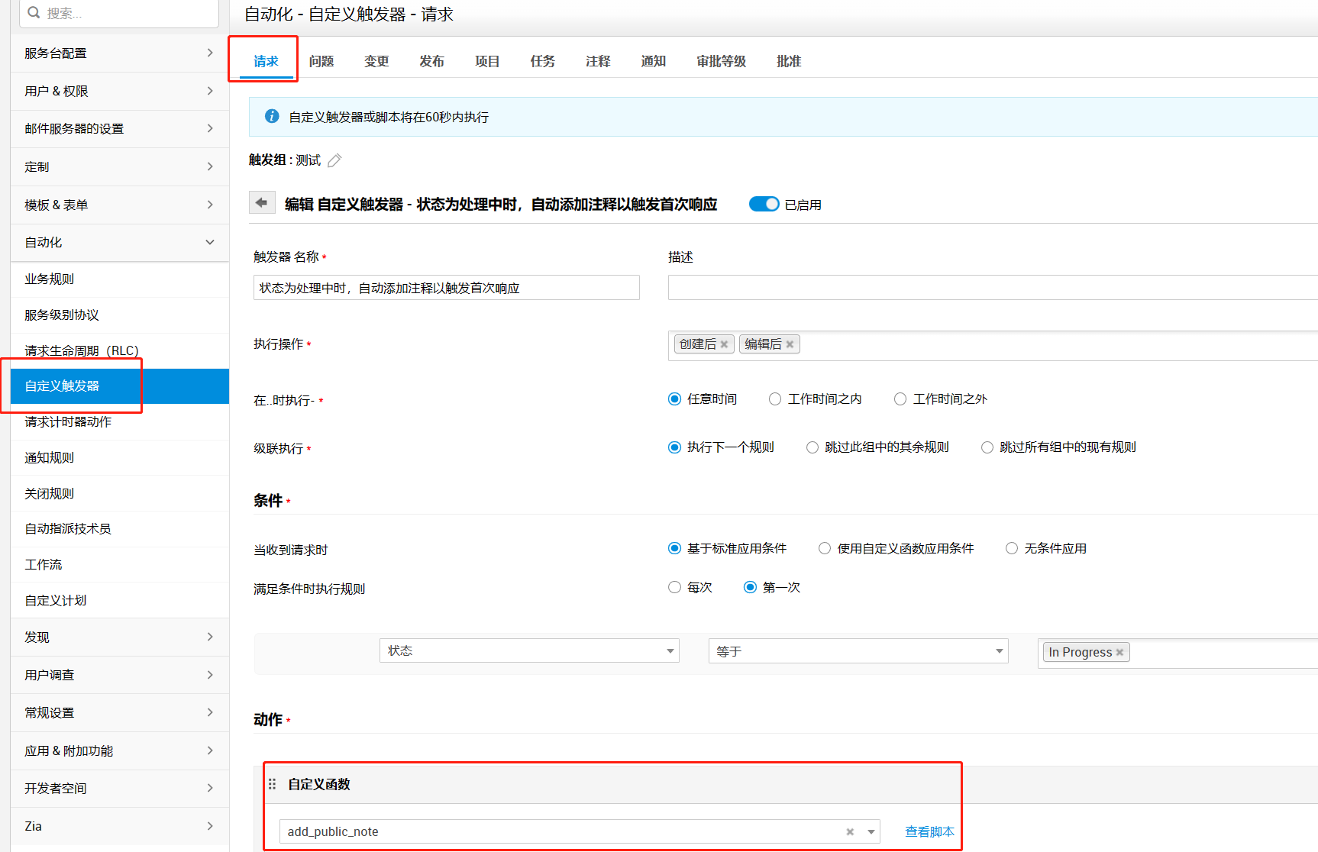The width and height of the screenshot is (1318, 852).
Task: Choose 跳过此组中的其余规则 radio option
Action: (812, 447)
